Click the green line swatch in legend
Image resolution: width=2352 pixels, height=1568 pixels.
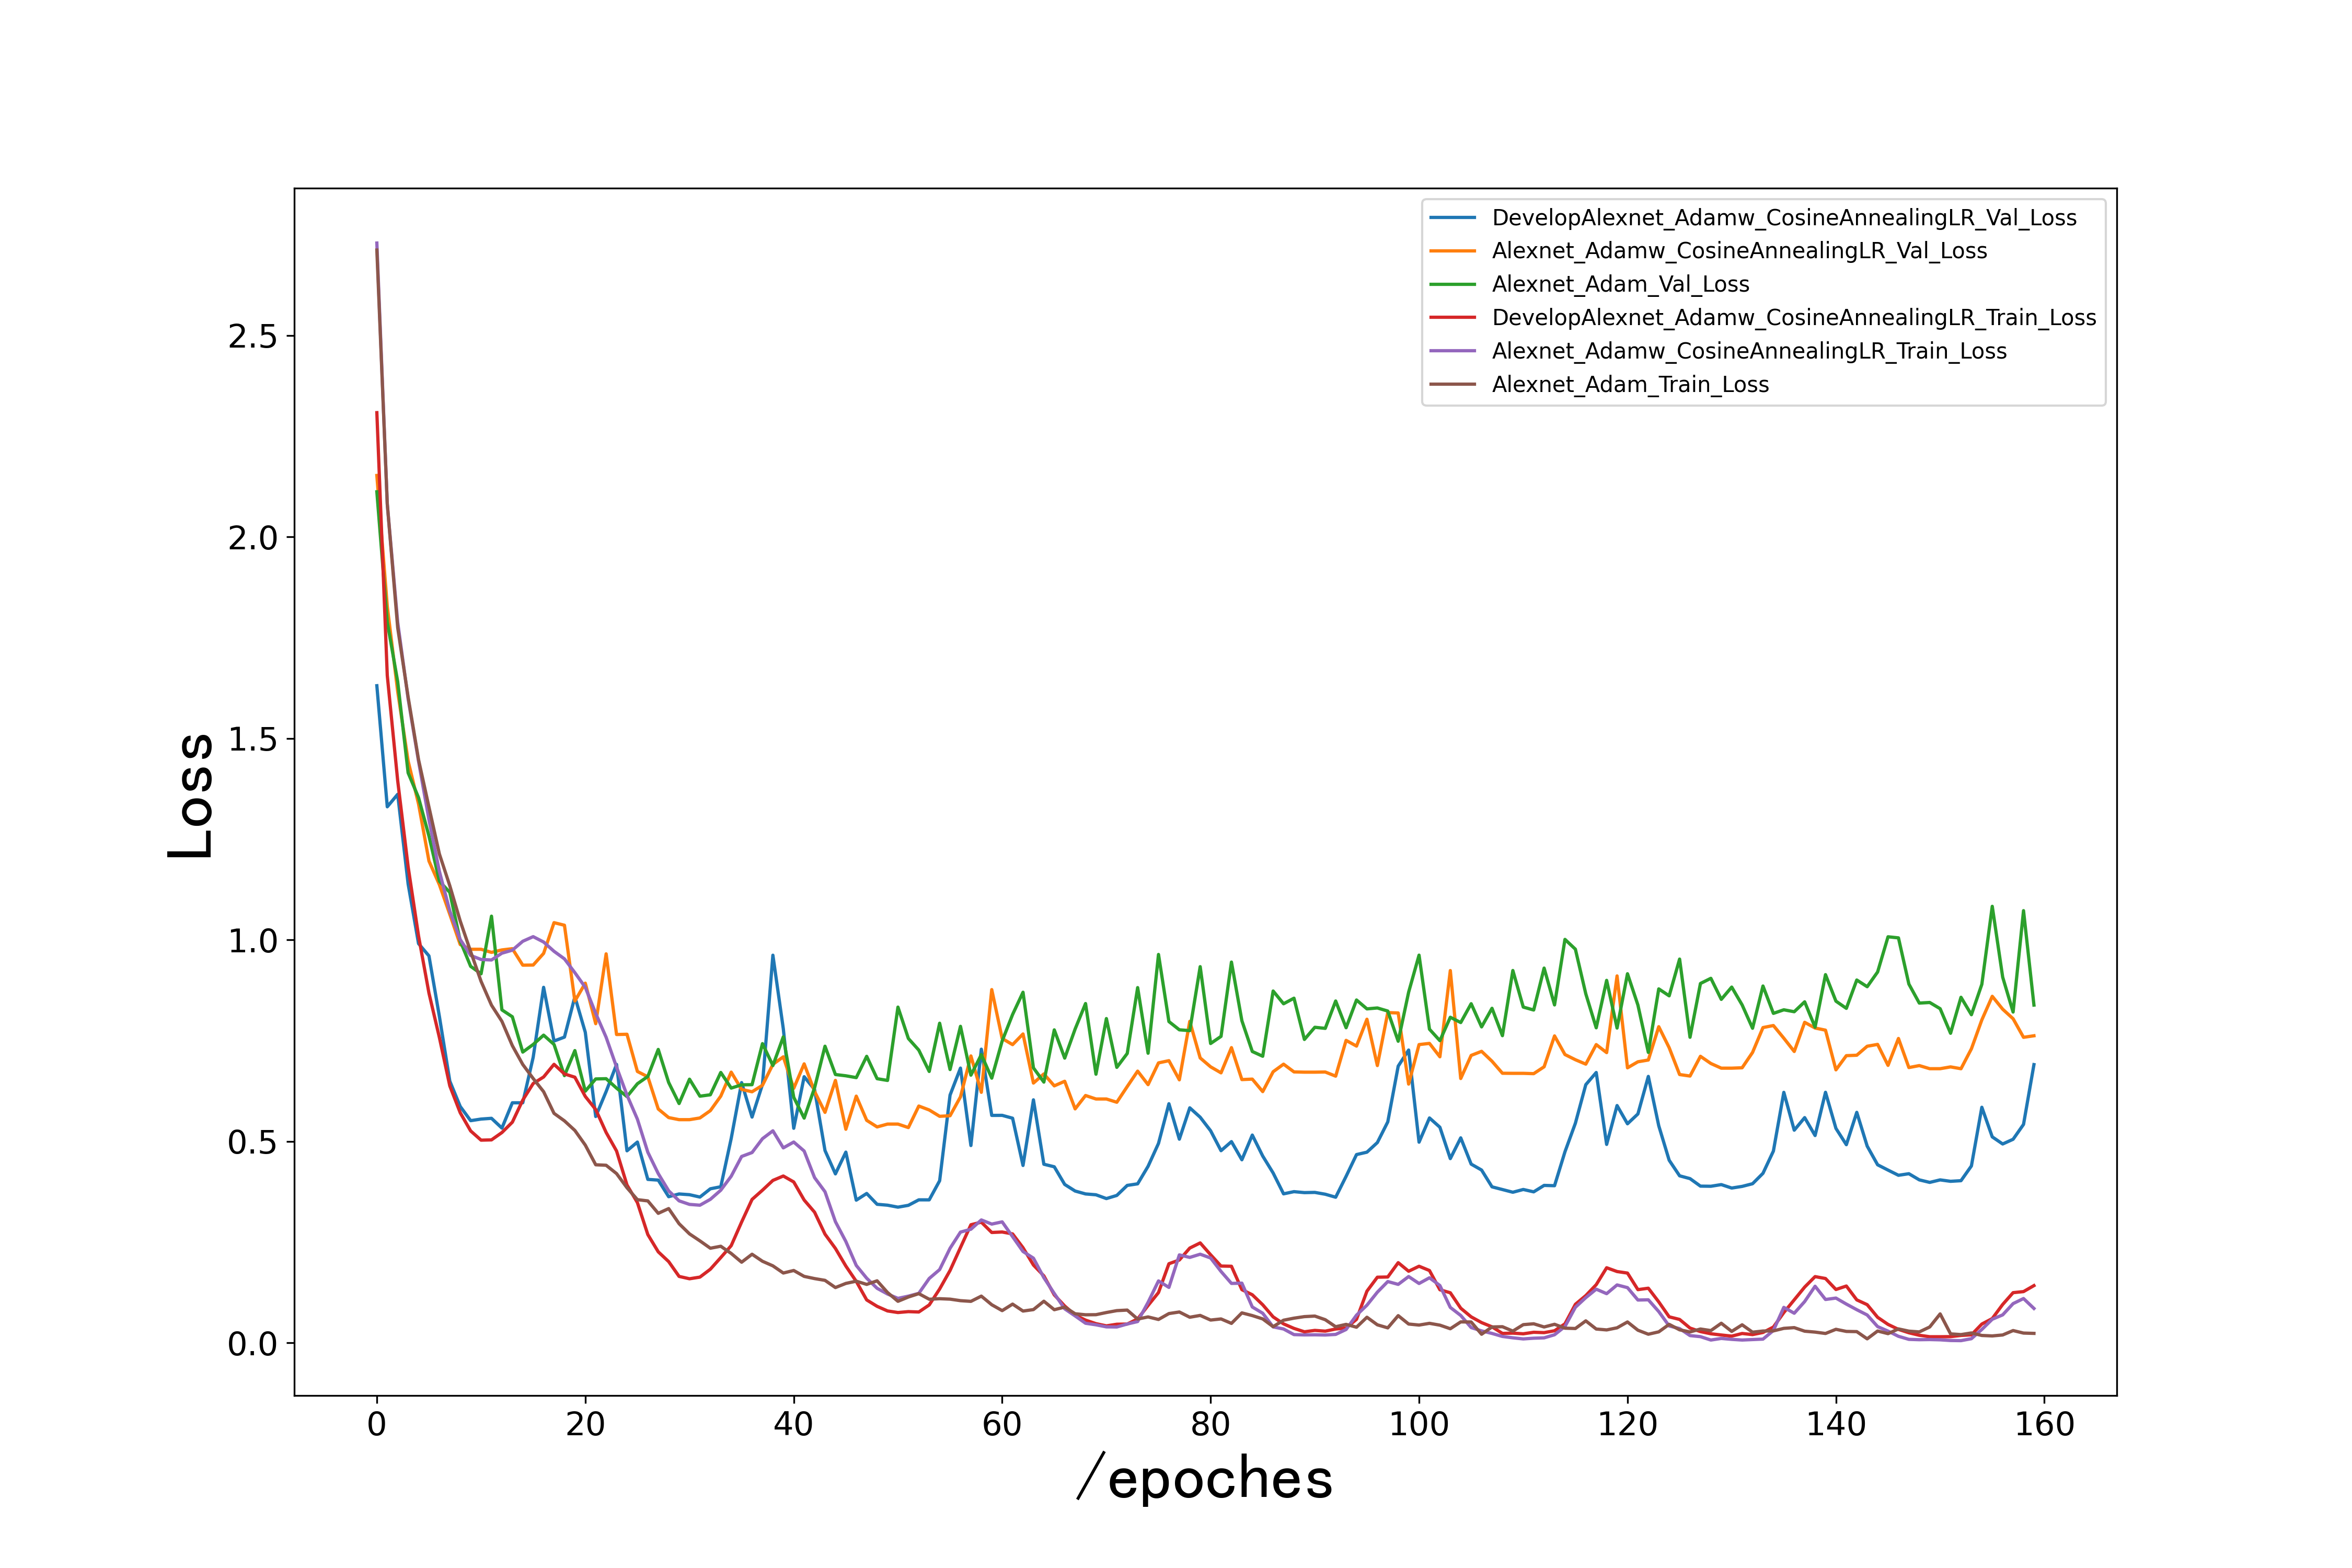1453,284
